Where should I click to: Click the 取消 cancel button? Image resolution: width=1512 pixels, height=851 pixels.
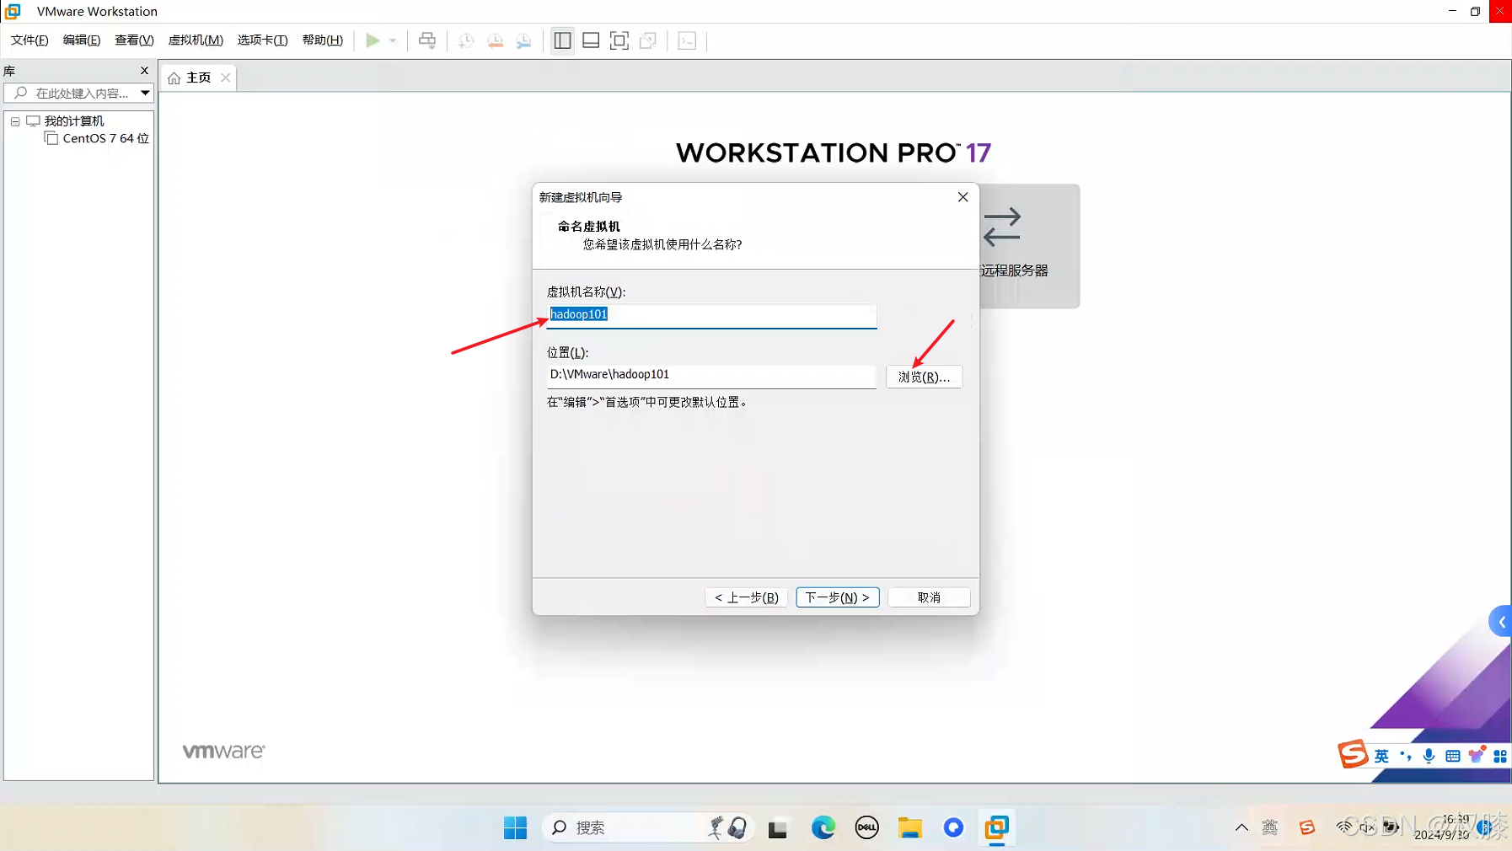pyautogui.click(x=929, y=597)
